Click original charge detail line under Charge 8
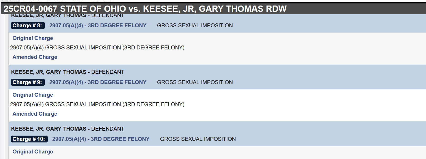 pyautogui.click(x=97, y=48)
